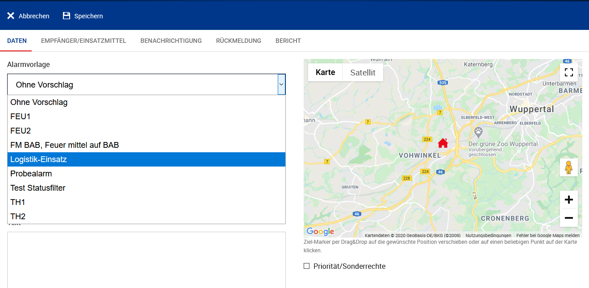This screenshot has height=288, width=589.
Task: Click the Speichern floppy disk icon
Action: 67,16
